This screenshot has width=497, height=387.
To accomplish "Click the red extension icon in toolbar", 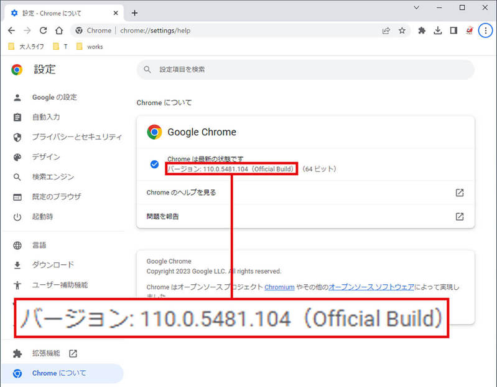I will 470,31.
